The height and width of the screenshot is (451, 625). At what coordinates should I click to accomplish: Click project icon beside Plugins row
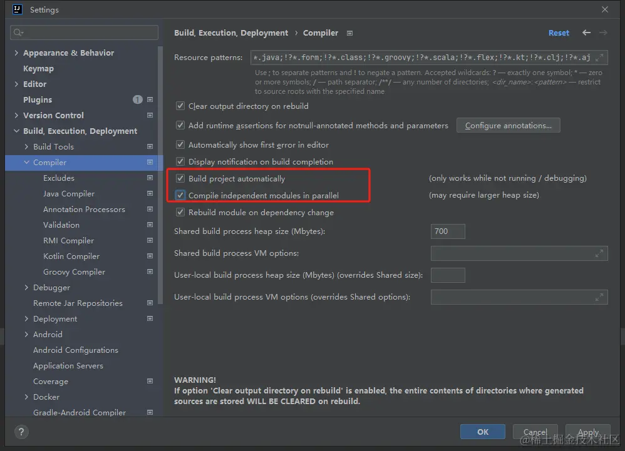150,99
